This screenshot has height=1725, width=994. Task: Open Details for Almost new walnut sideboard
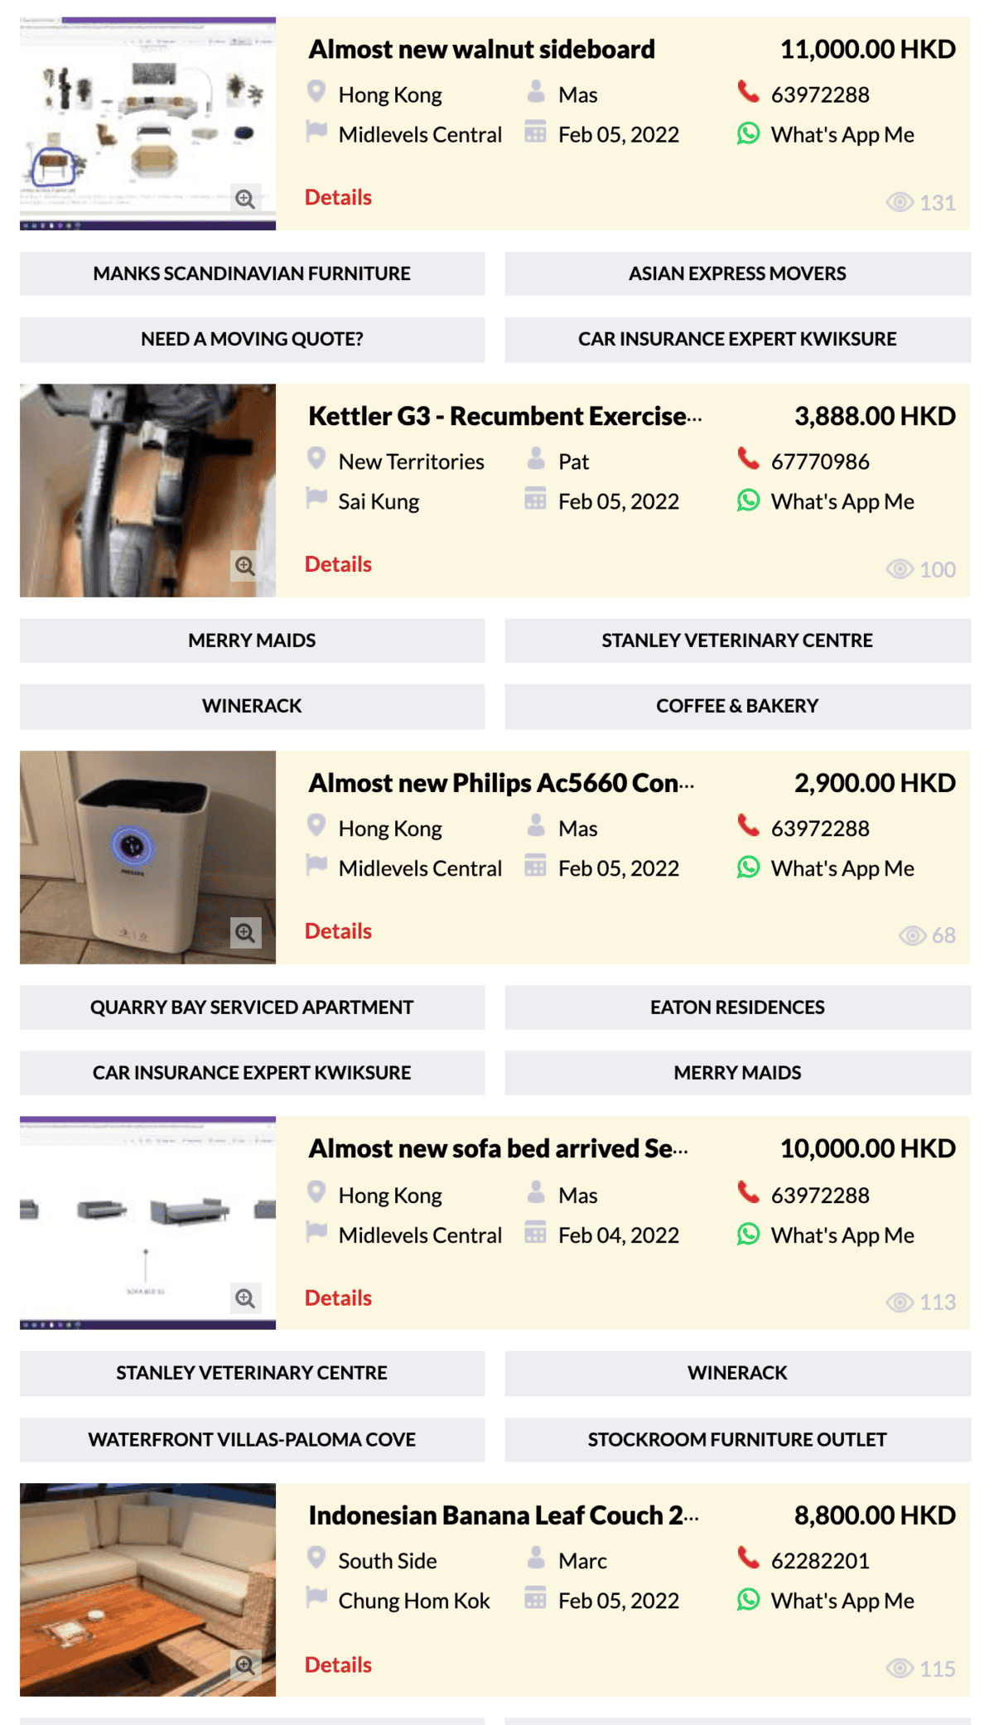tap(338, 197)
